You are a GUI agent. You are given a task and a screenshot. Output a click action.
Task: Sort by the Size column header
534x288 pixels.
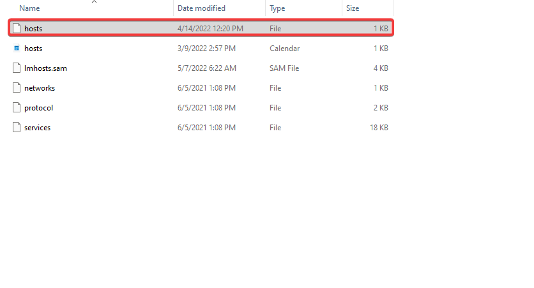pyautogui.click(x=353, y=8)
